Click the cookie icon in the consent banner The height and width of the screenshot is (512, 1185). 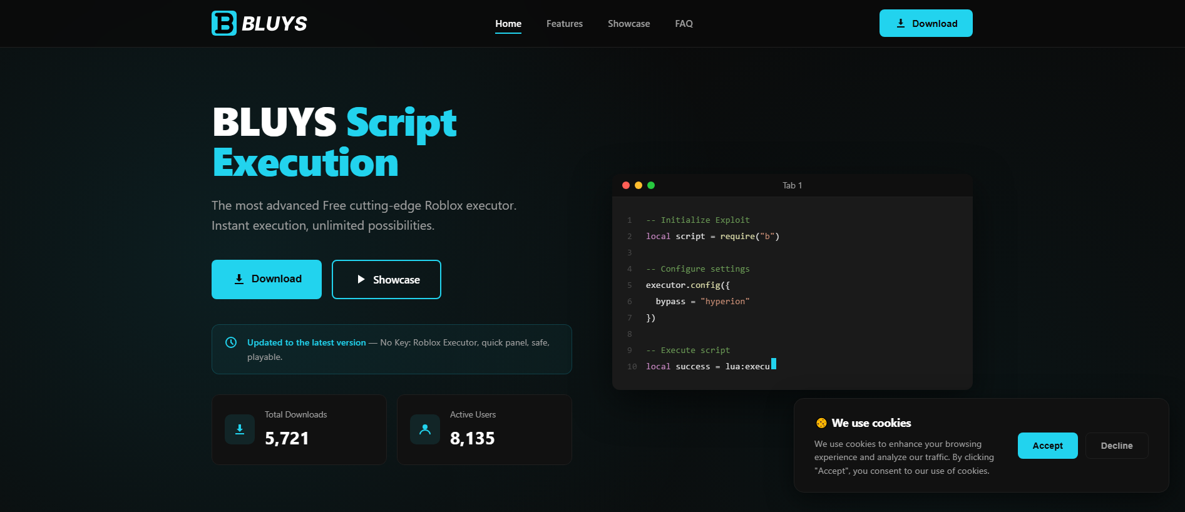pyautogui.click(x=821, y=423)
